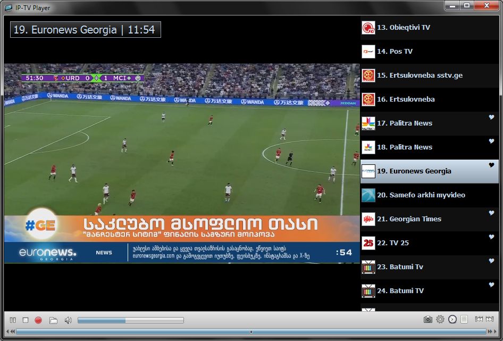The width and height of the screenshot is (503, 341).
Task: Open the scheduler clock icon
Action: click(452, 319)
